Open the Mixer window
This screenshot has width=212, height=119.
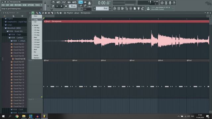(x=131, y=9)
